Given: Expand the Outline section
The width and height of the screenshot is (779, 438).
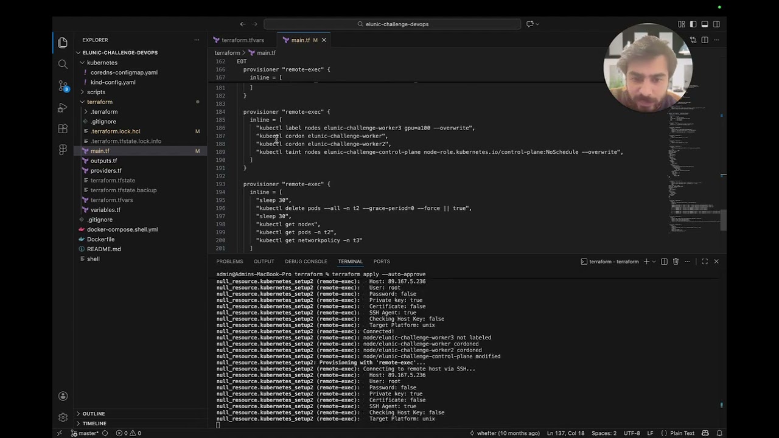Looking at the screenshot, I should (x=94, y=414).
